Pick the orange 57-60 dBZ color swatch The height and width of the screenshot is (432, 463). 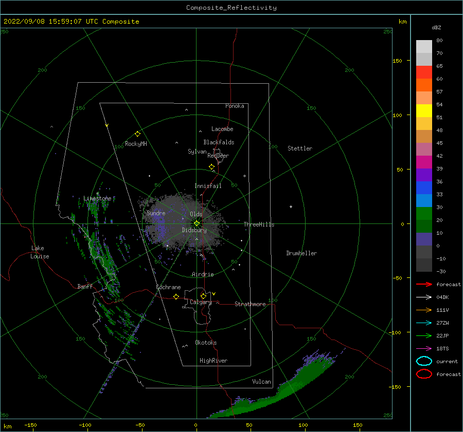[424, 85]
